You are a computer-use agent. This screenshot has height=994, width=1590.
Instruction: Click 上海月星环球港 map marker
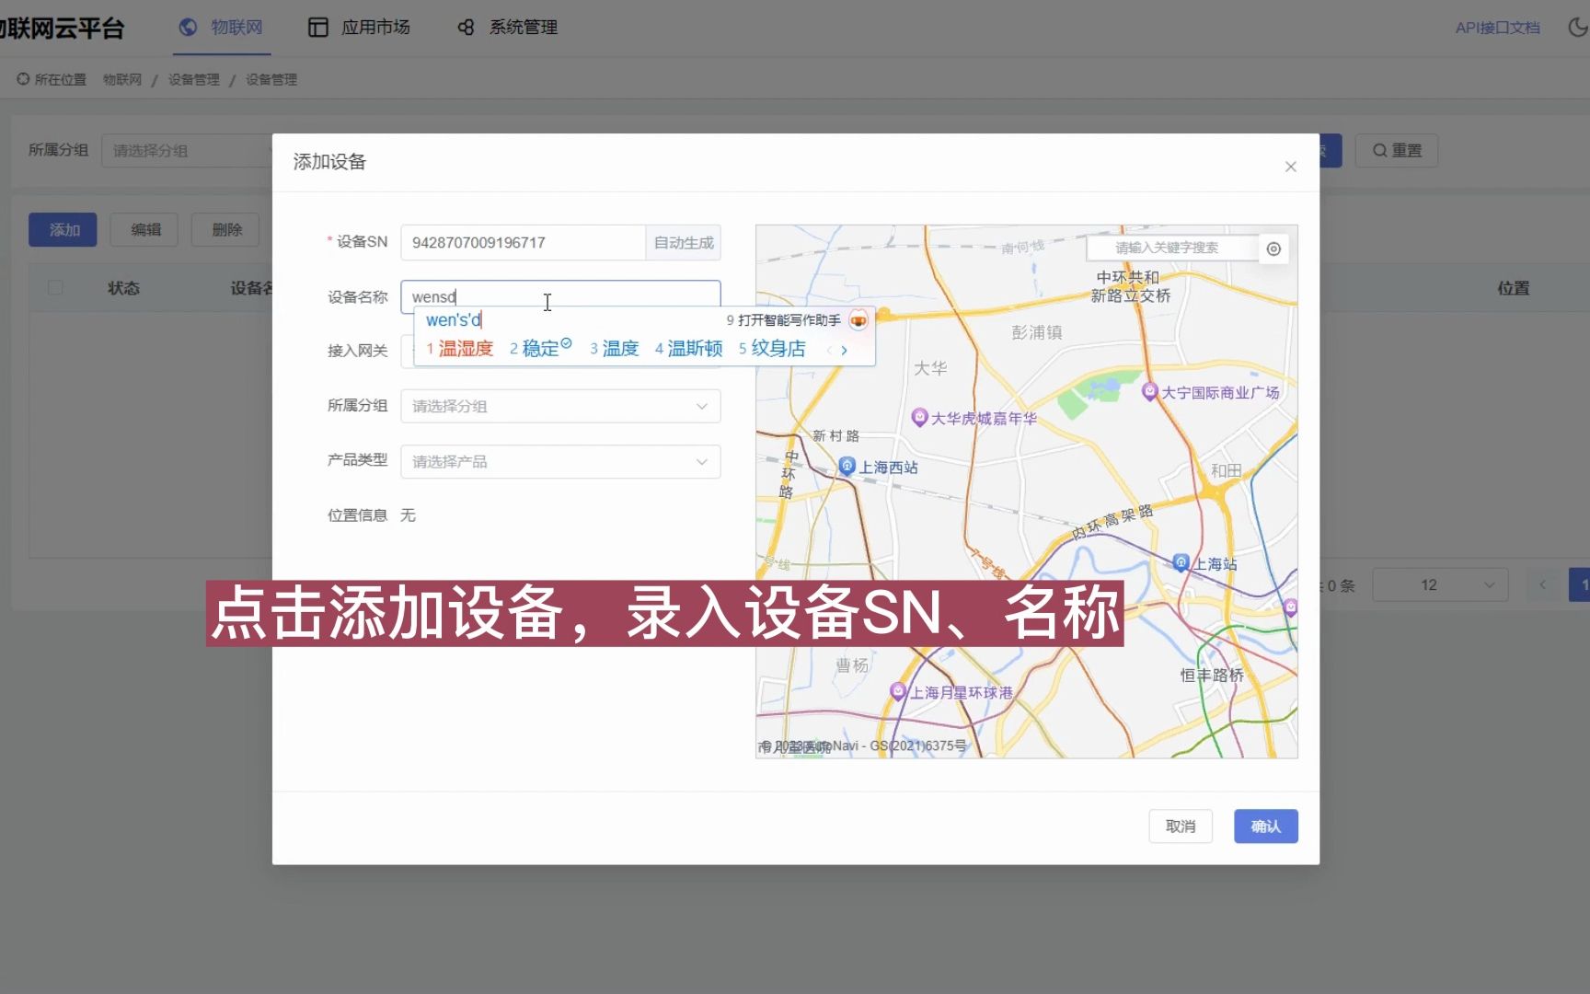898,691
